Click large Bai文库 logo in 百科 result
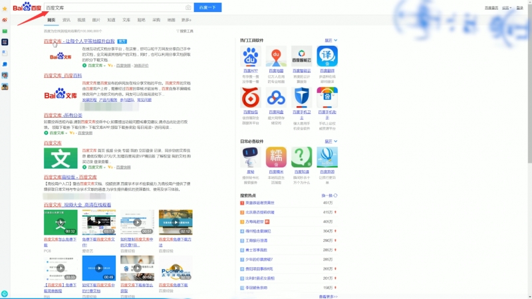 (61, 94)
